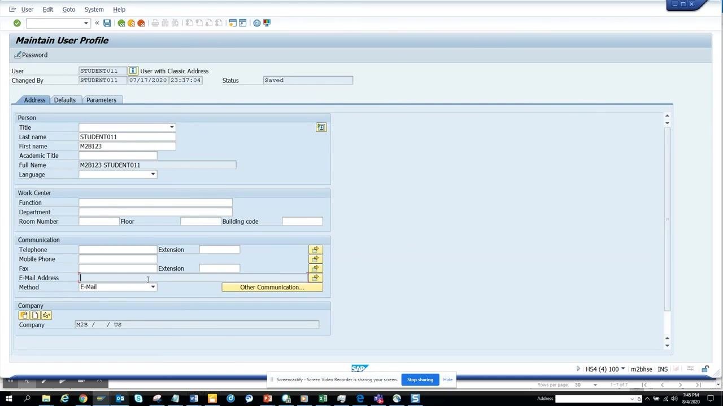Image resolution: width=723 pixels, height=406 pixels.
Task: Open the System menu
Action: 94,10
